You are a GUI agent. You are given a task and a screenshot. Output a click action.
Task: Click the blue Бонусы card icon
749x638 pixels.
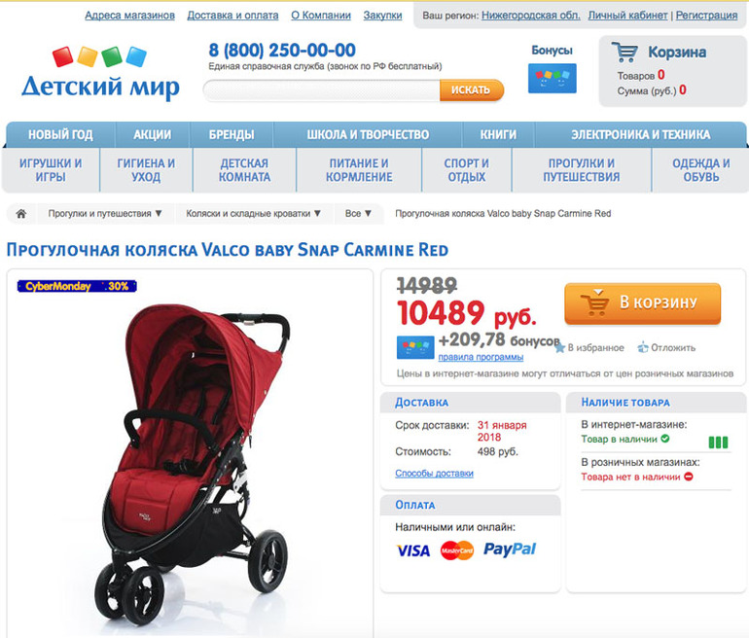[553, 79]
